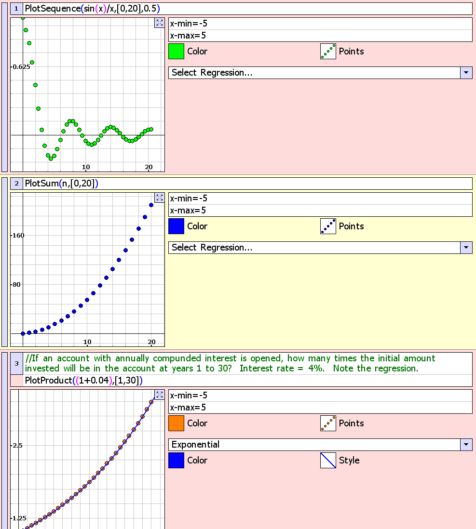
Task: Click the Color label beside green swatch
Action: pos(197,51)
